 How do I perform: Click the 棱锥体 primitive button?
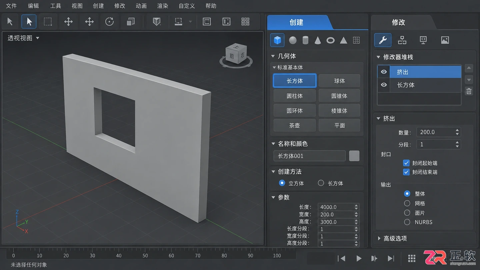tap(339, 111)
